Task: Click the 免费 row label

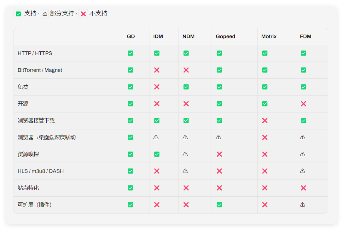Action: tap(23, 87)
